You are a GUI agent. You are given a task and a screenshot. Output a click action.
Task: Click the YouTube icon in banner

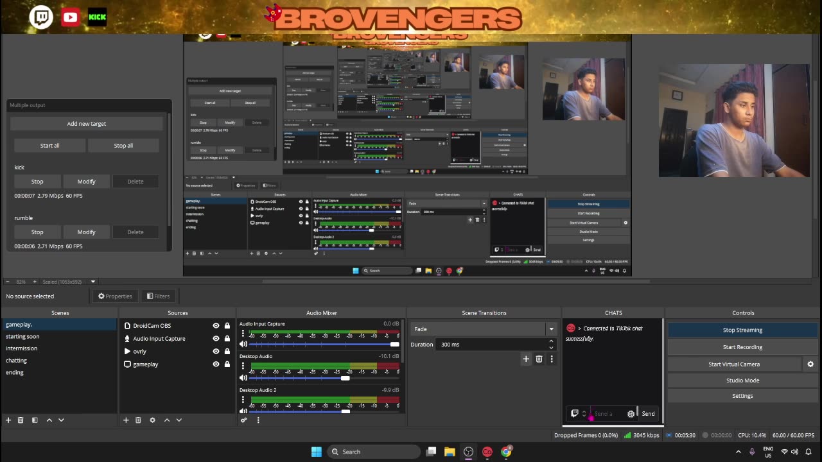click(70, 17)
